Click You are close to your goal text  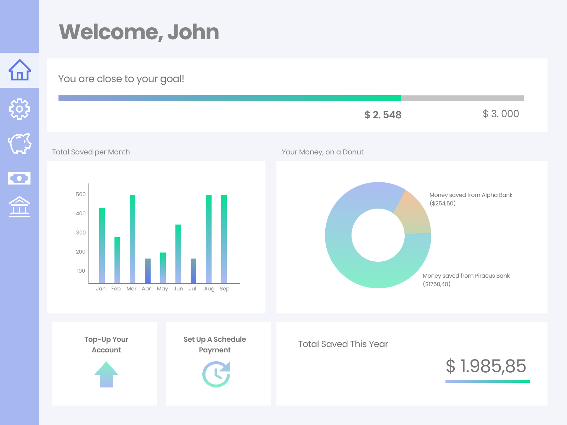click(121, 79)
